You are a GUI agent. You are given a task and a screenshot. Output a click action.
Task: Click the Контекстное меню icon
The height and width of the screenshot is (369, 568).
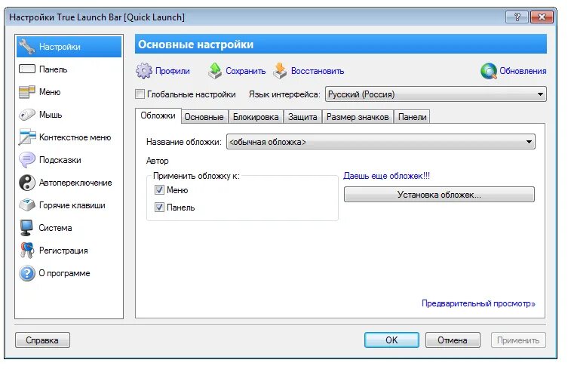tap(27, 137)
